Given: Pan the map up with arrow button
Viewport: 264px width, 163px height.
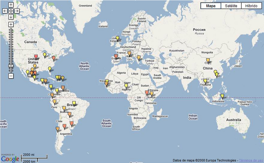Looking at the screenshot, I should pos(11,5).
